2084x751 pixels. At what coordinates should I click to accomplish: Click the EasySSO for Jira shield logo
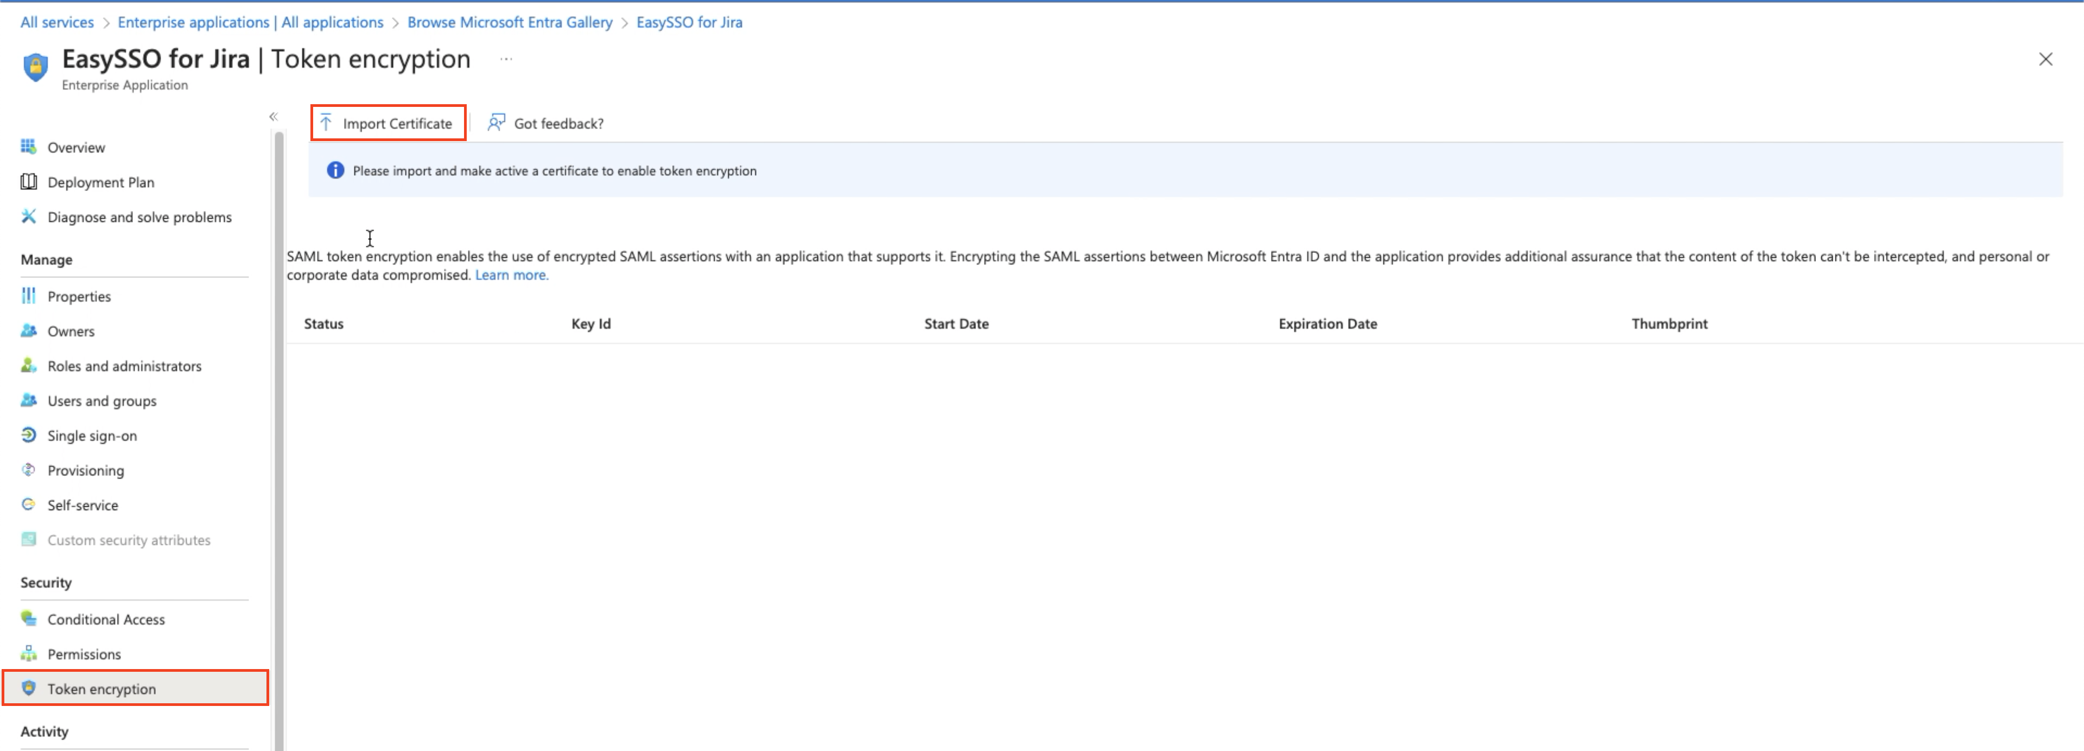35,67
